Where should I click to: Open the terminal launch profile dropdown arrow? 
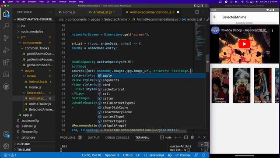click(180, 137)
